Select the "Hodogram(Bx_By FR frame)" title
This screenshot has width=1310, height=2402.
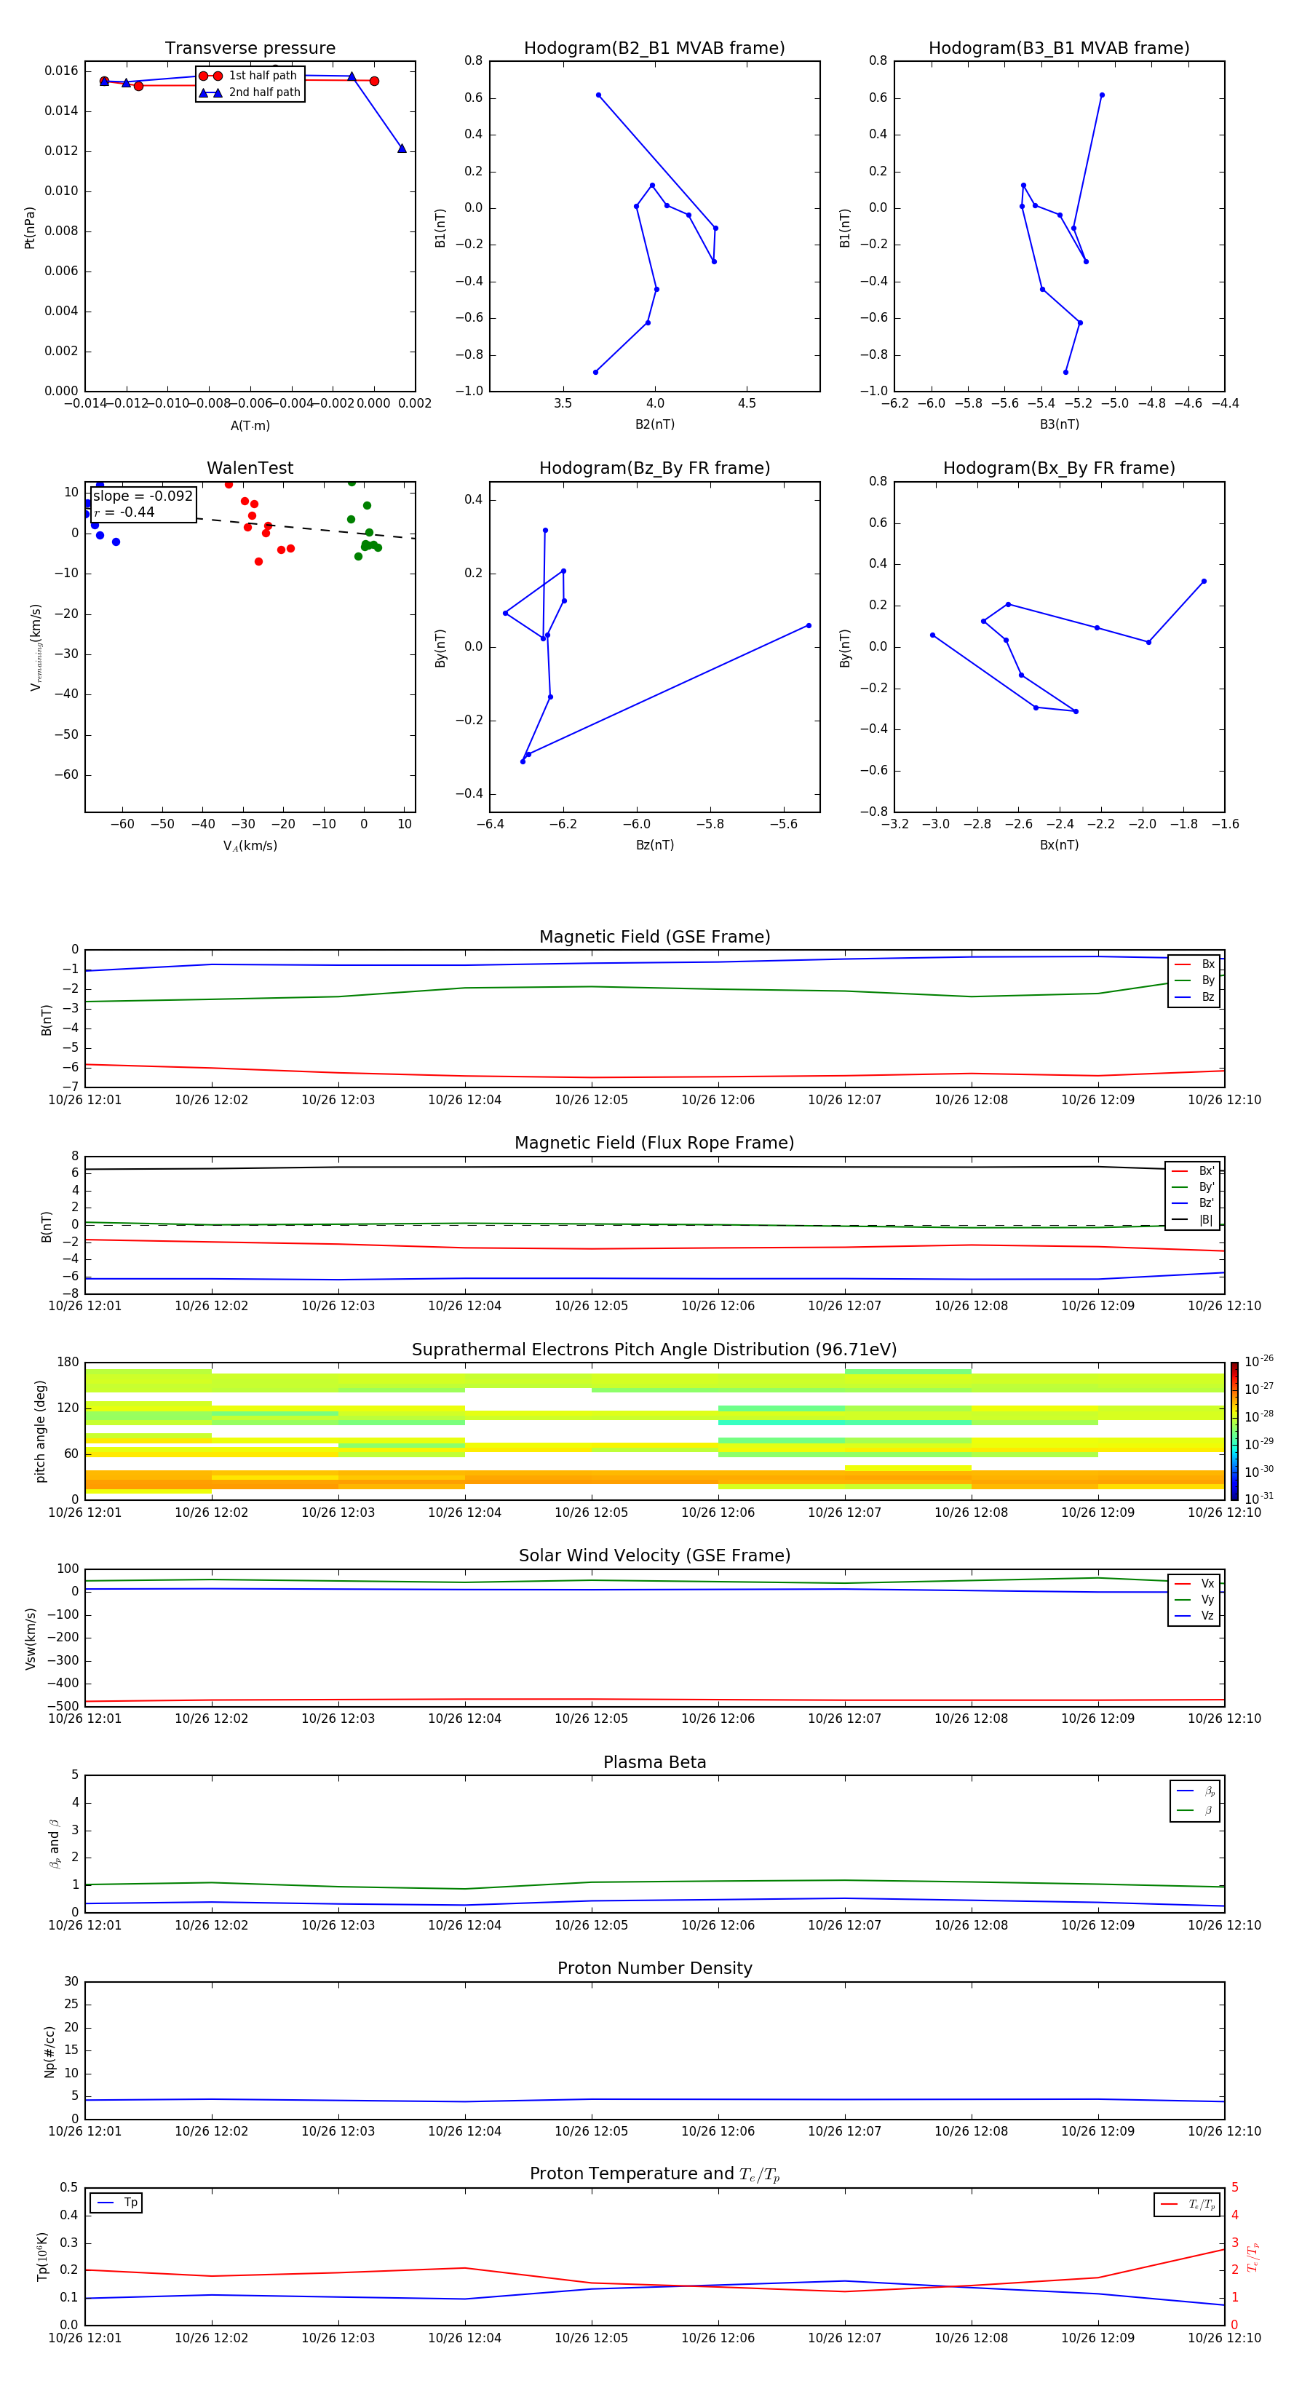1059,468
